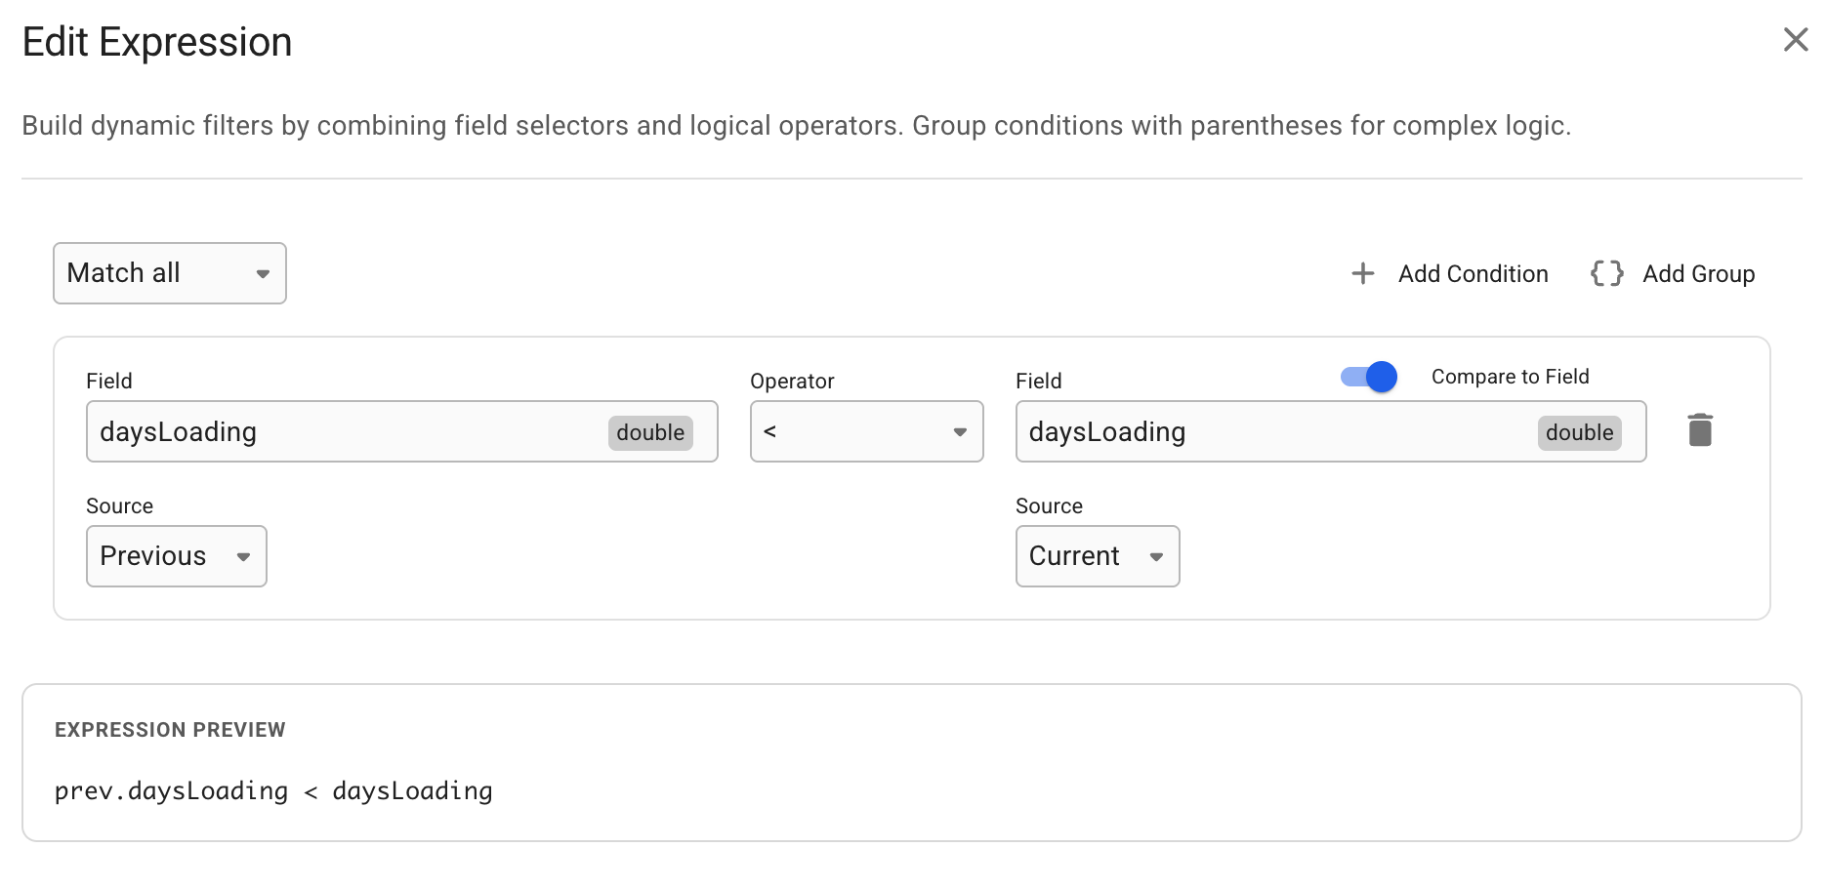The image size is (1826, 888).
Task: Click the double badge in right comparison field
Action: [1579, 432]
